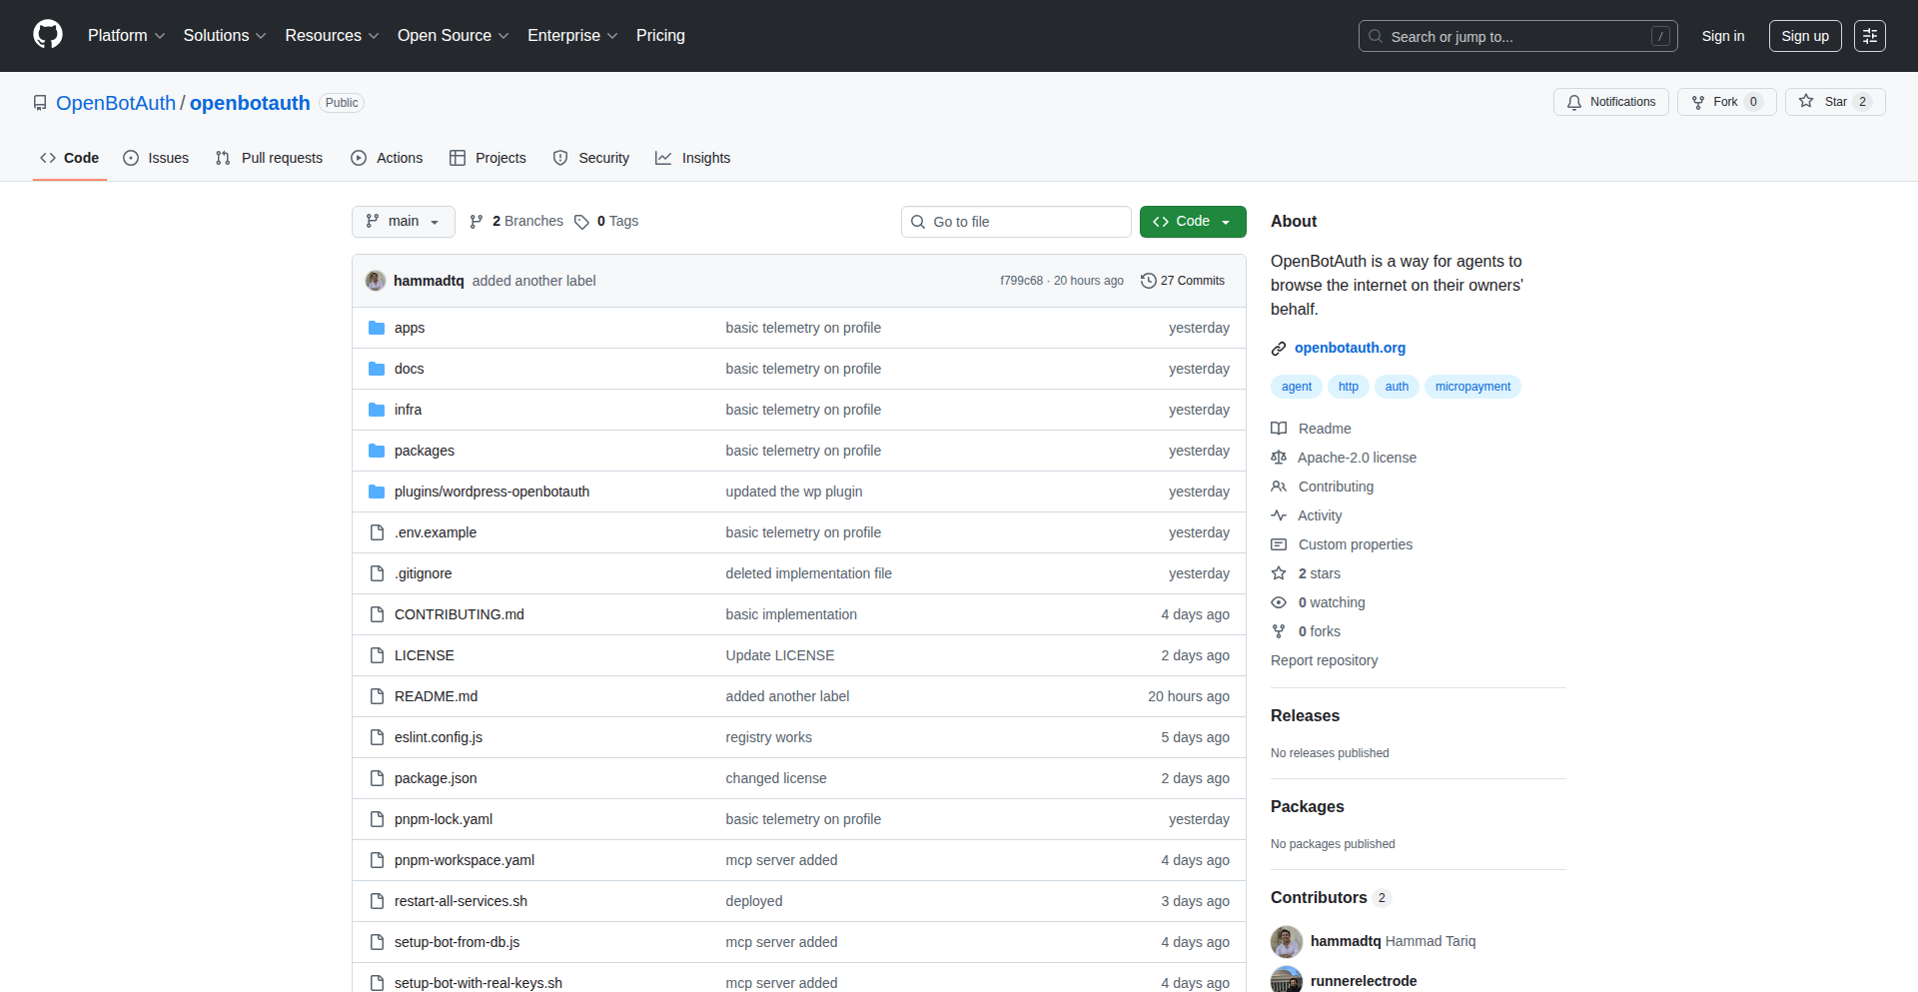Image resolution: width=1918 pixels, height=992 pixels.
Task: Click the README.md file icon
Action: 377,695
